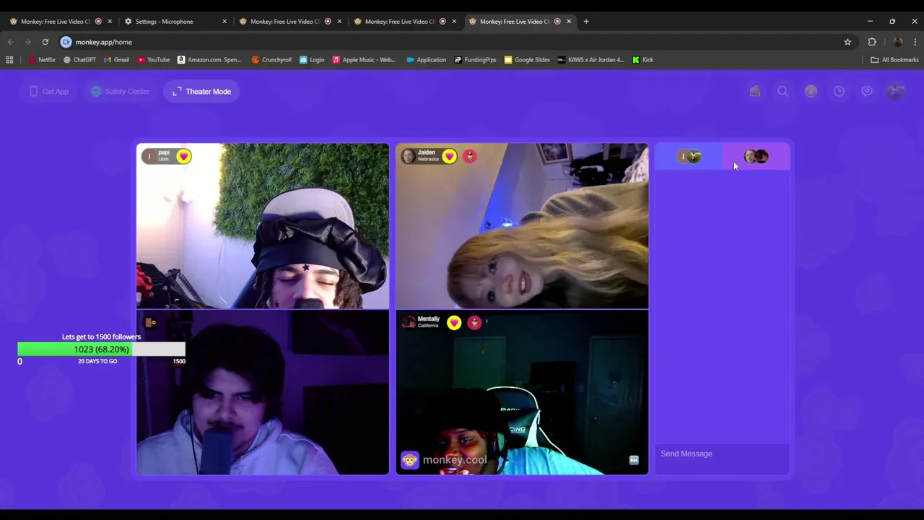Send a heart to Jaiden
The width and height of the screenshot is (924, 520).
coord(450,156)
